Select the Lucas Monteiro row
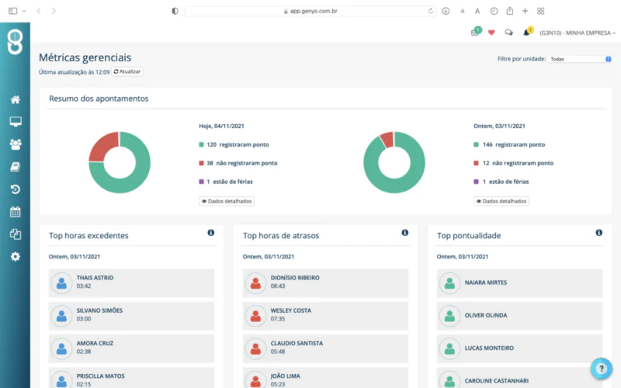The height and width of the screenshot is (388, 621). coord(519,348)
